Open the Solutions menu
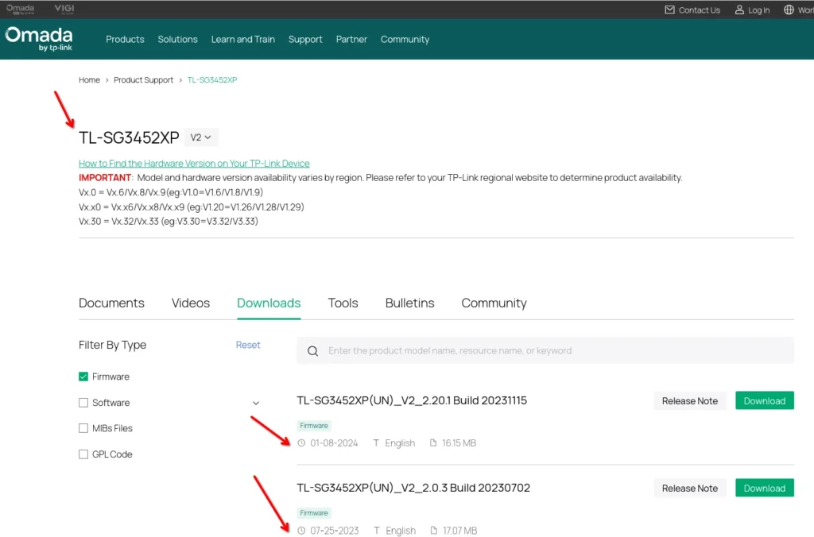The width and height of the screenshot is (814, 537). [x=177, y=40]
